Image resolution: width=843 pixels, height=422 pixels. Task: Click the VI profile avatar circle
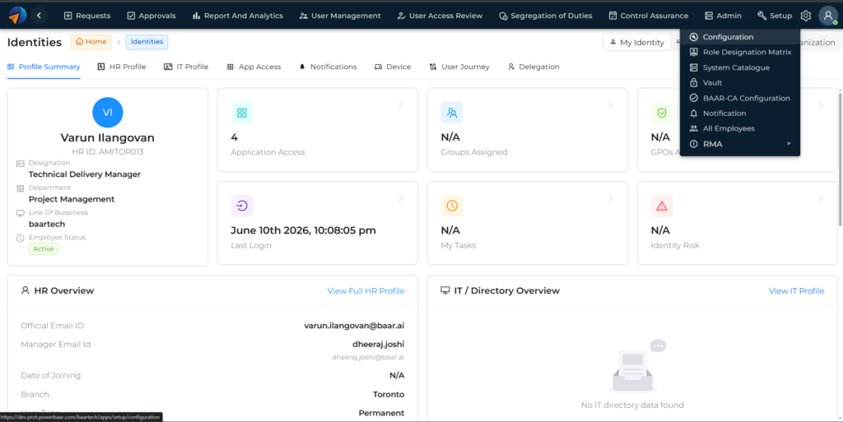[x=108, y=112]
